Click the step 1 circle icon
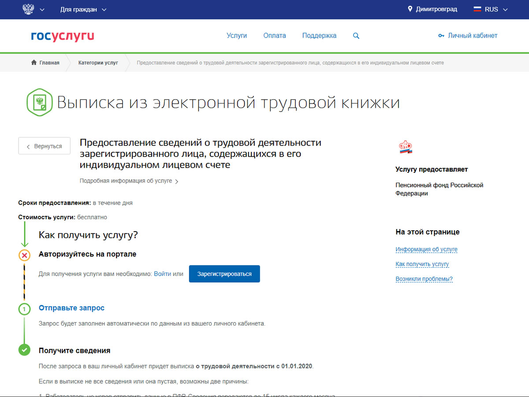Screen dimensions: 529x397 tap(24, 309)
